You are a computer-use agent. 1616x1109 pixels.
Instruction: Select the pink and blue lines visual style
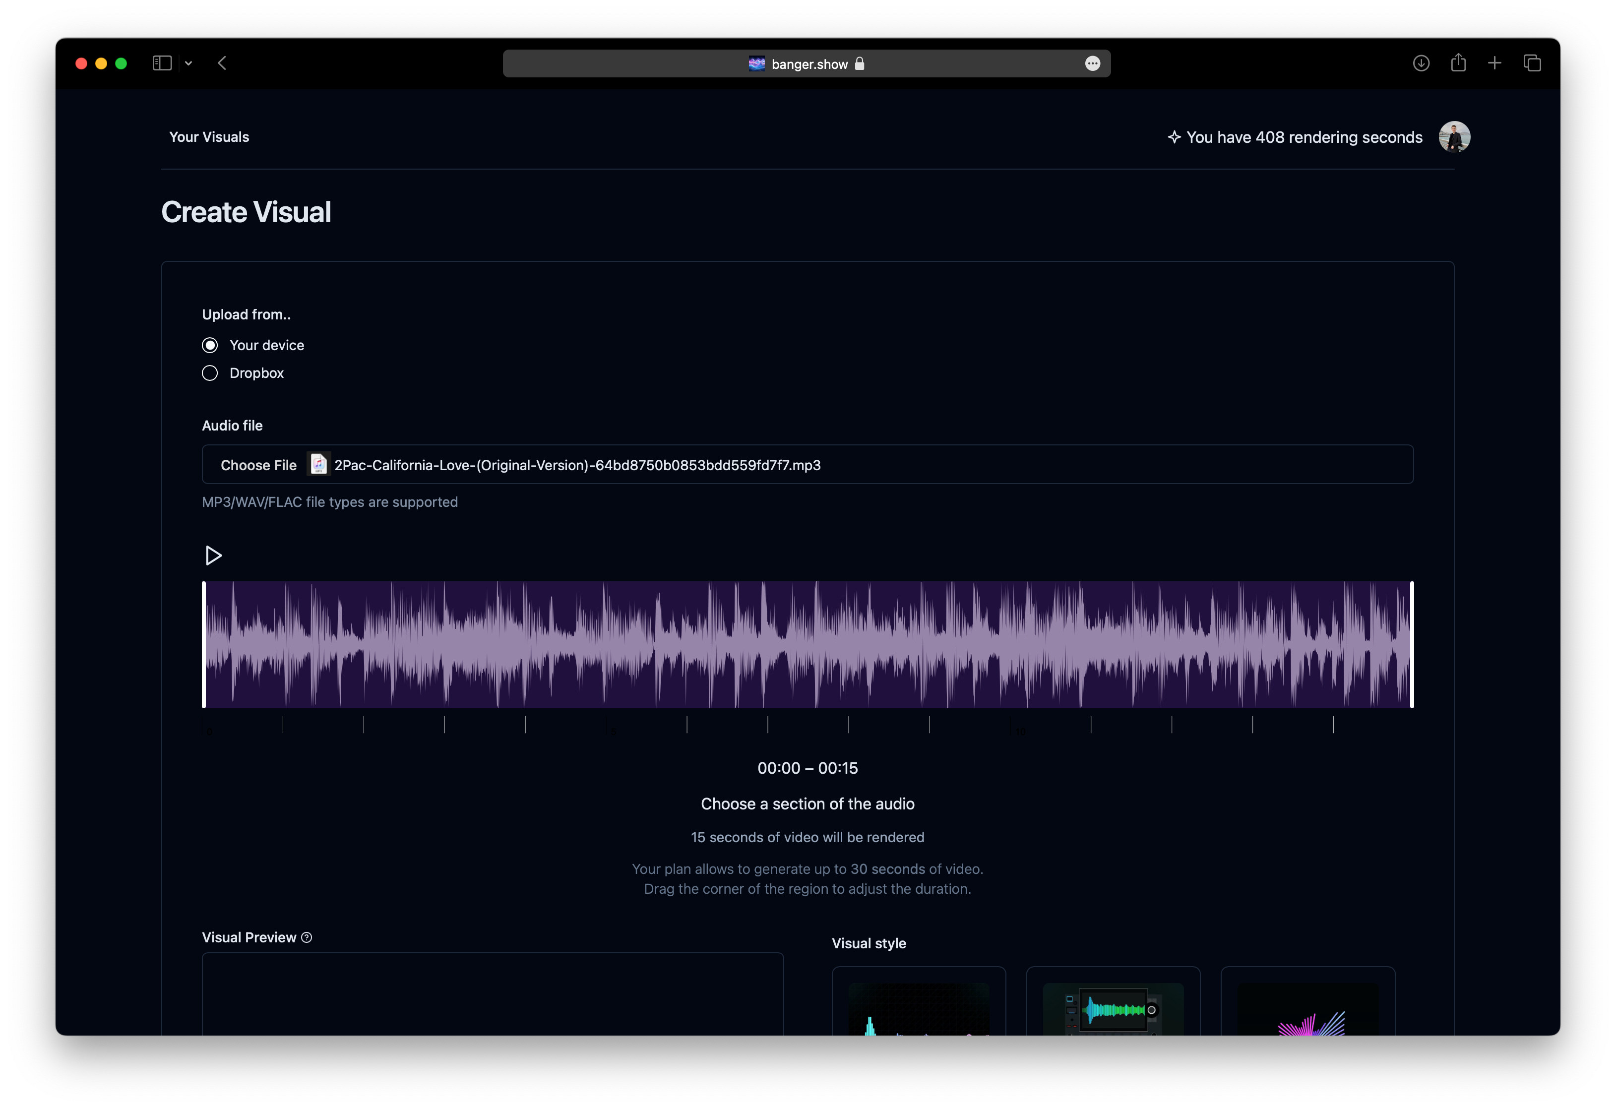pos(1307,1001)
